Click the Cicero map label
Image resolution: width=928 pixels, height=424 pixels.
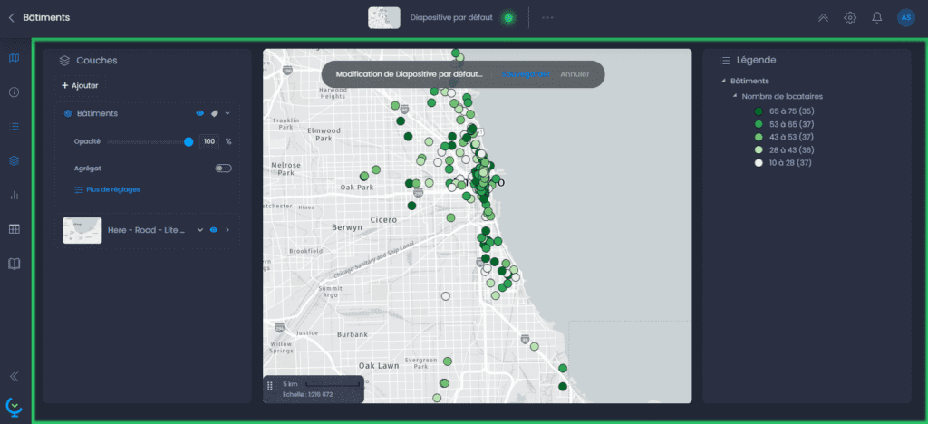pos(383,220)
